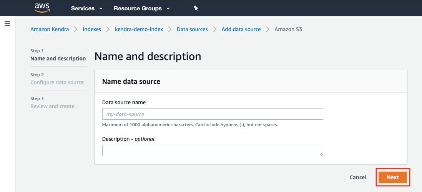Cancel the data source wizard

coord(358,177)
